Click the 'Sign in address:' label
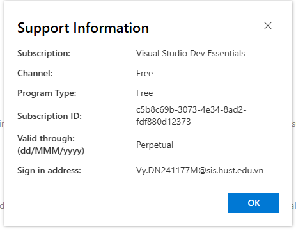Screen dimensions: 296x231 [49, 170]
